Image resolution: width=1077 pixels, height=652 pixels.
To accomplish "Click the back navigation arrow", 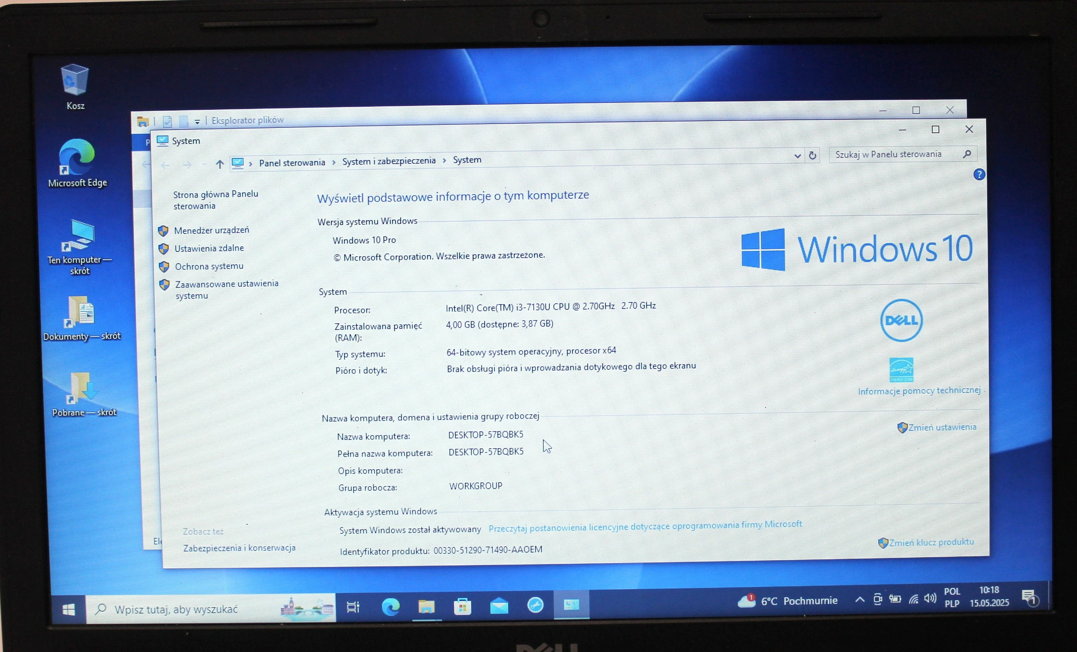I will (165, 165).
